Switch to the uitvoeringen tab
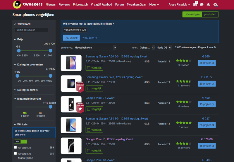 click(x=192, y=14)
